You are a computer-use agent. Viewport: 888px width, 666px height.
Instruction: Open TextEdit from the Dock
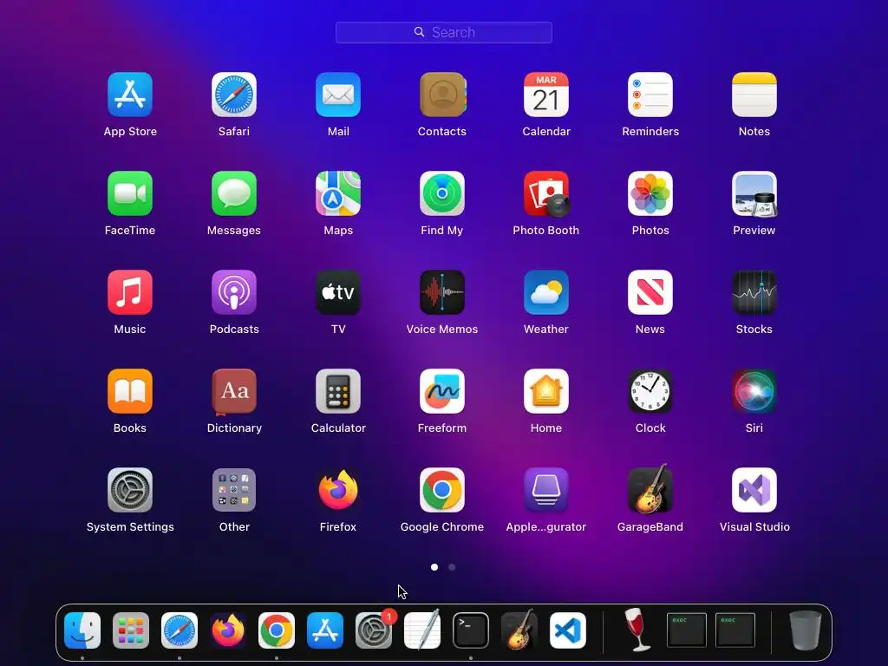point(422,630)
